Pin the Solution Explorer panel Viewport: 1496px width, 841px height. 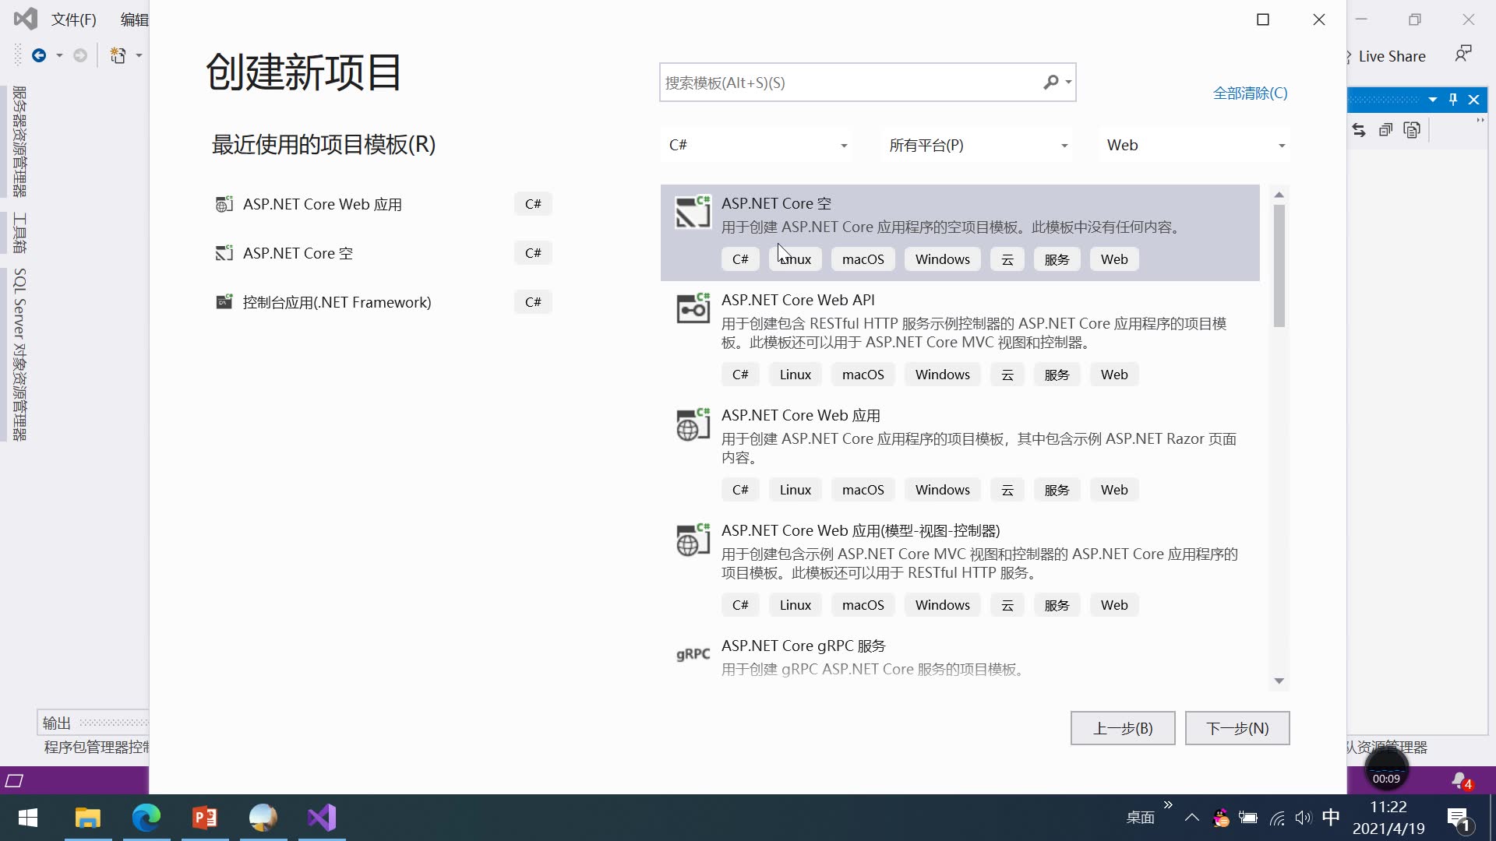[x=1453, y=100]
